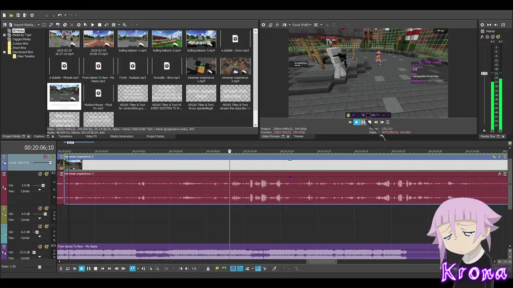The width and height of the screenshot is (513, 288).
Task: Open Import Media dropdown arrow
Action: [x=38, y=25]
